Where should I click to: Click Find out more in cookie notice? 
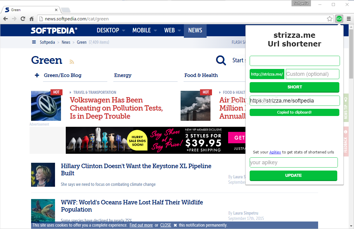(141, 225)
